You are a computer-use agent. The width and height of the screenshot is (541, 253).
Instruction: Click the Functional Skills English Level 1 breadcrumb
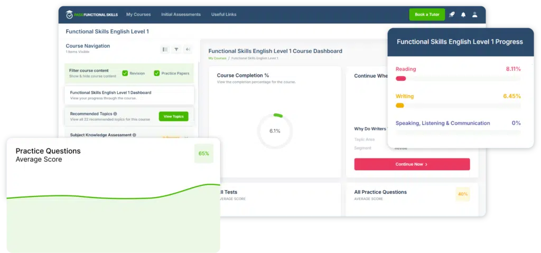255,58
